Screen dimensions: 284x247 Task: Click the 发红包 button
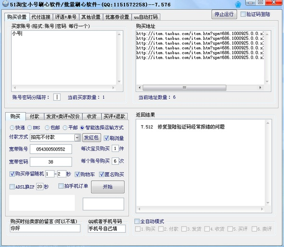(x=91, y=138)
